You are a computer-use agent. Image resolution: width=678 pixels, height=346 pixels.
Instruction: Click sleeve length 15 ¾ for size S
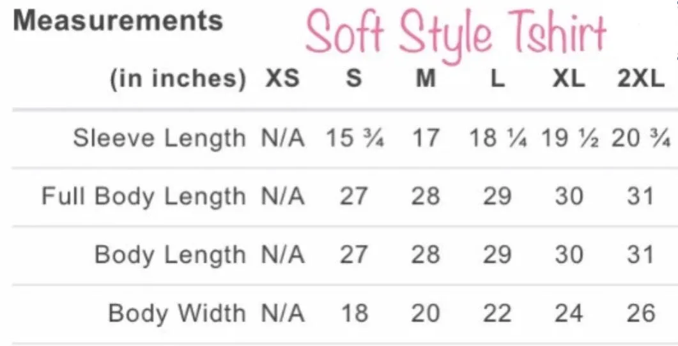coord(355,139)
